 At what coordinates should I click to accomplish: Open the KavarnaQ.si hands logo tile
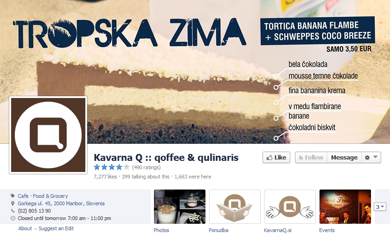[290, 207]
